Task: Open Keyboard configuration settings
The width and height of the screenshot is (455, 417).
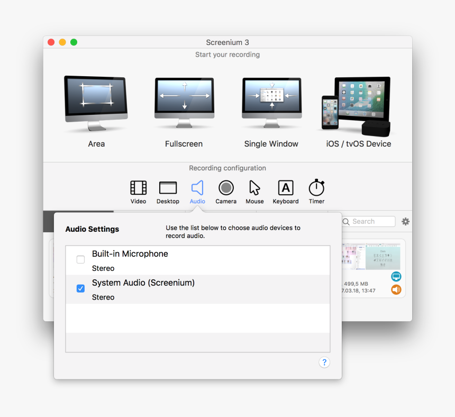Action: [x=286, y=192]
